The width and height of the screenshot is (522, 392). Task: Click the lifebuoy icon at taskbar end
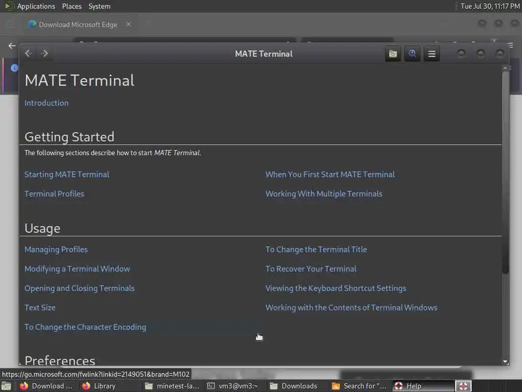pyautogui.click(x=463, y=386)
